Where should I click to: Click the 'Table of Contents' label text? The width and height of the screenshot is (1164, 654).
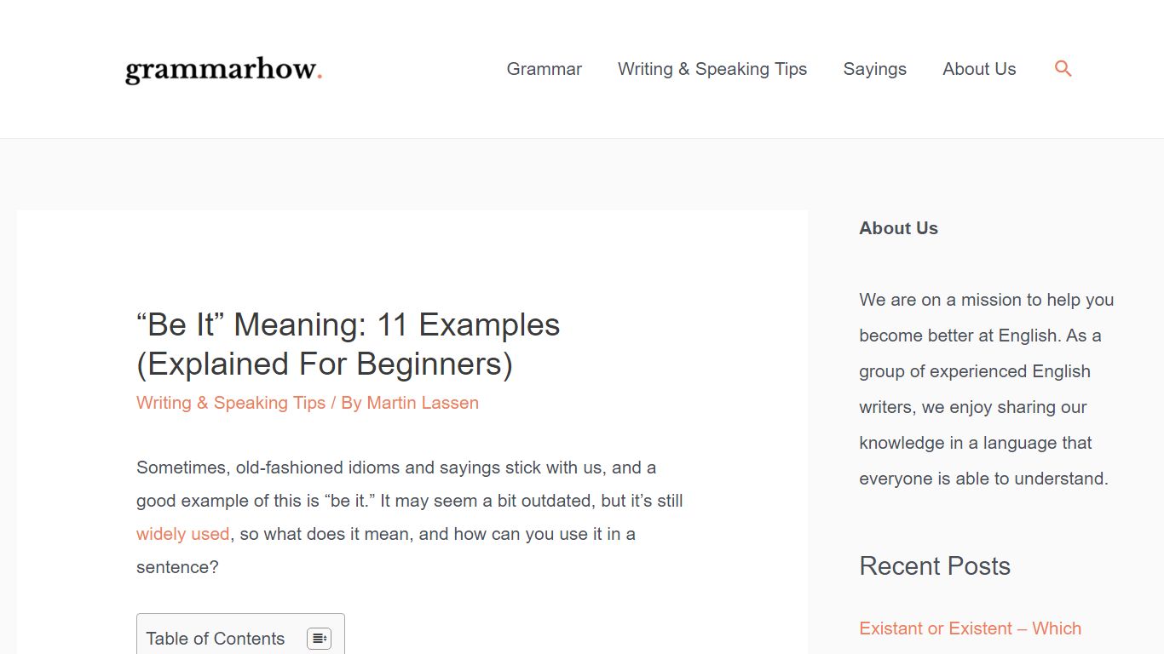click(x=215, y=639)
